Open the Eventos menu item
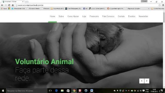Image resolution: width=165 pixels, height=93 pixels. [132, 16]
